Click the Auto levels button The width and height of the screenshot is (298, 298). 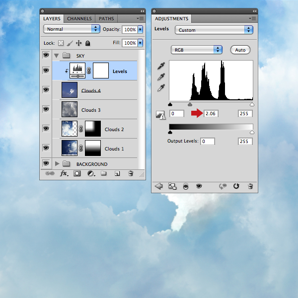point(240,50)
